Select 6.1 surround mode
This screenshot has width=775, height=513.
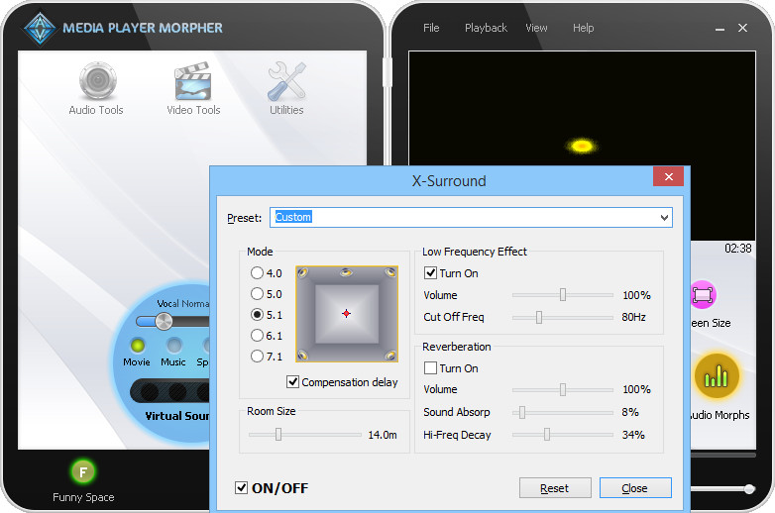(266, 336)
